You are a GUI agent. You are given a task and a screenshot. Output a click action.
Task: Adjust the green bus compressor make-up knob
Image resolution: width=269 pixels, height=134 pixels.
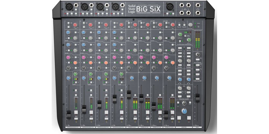click(x=189, y=40)
